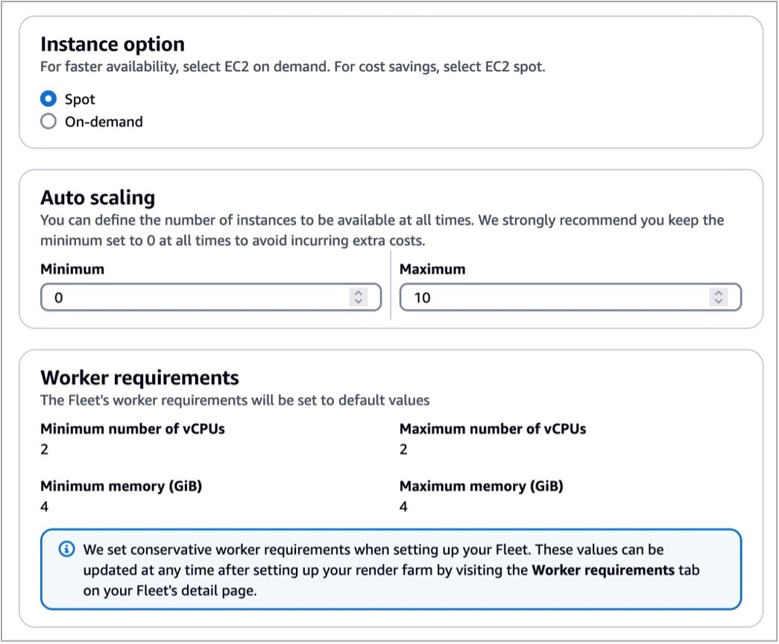This screenshot has width=779, height=644.
Task: Click the Maximum instances input field
Action: click(570, 297)
